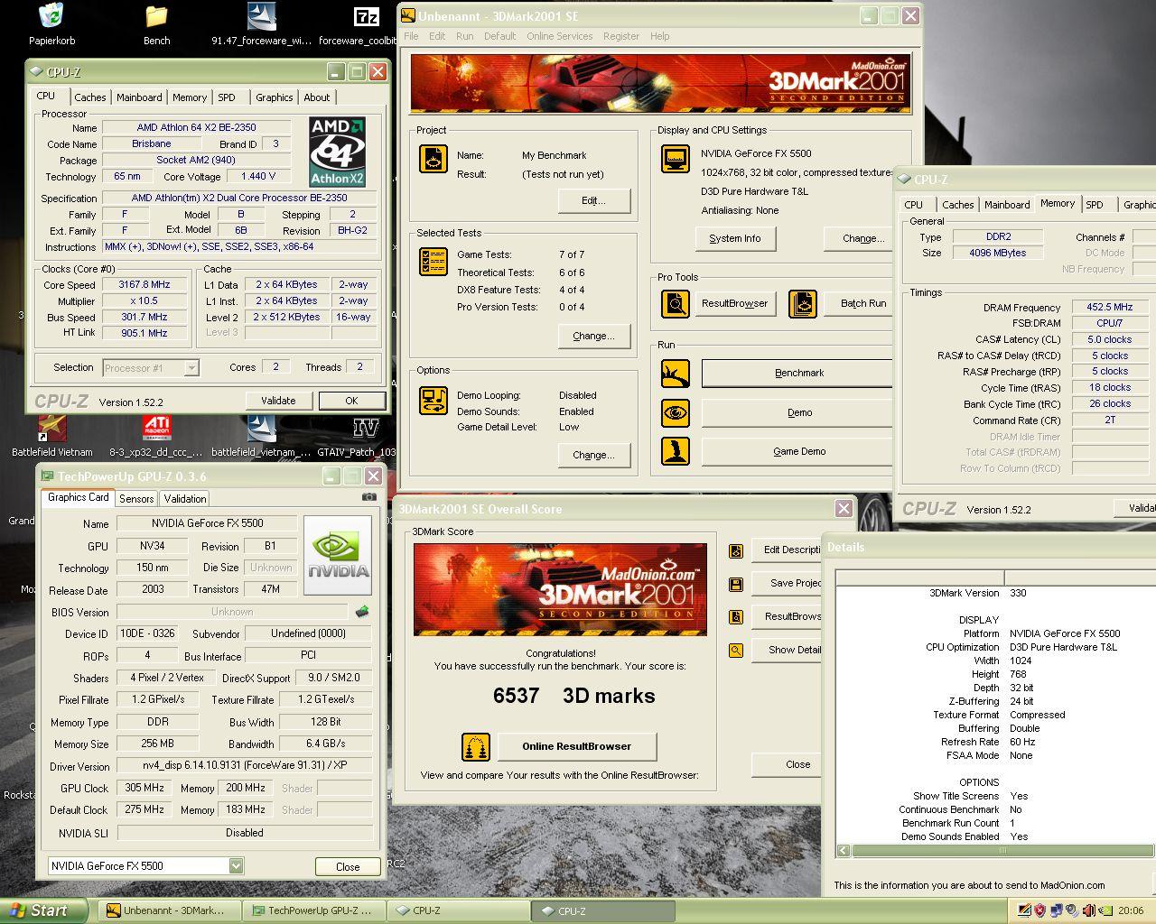The width and height of the screenshot is (1156, 924).
Task: Click the Edit Description icon in score dialog
Action: tap(736, 550)
